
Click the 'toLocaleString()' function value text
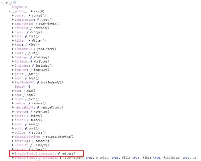coord(60,137)
